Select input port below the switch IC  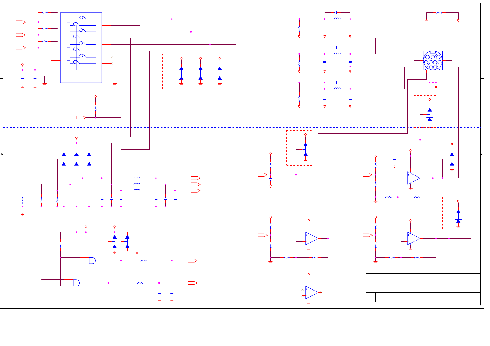(x=81, y=118)
